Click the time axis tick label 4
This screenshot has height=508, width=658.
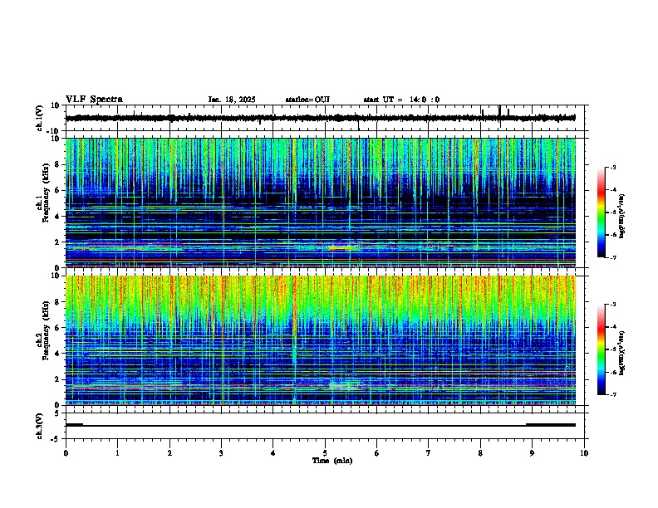click(273, 453)
